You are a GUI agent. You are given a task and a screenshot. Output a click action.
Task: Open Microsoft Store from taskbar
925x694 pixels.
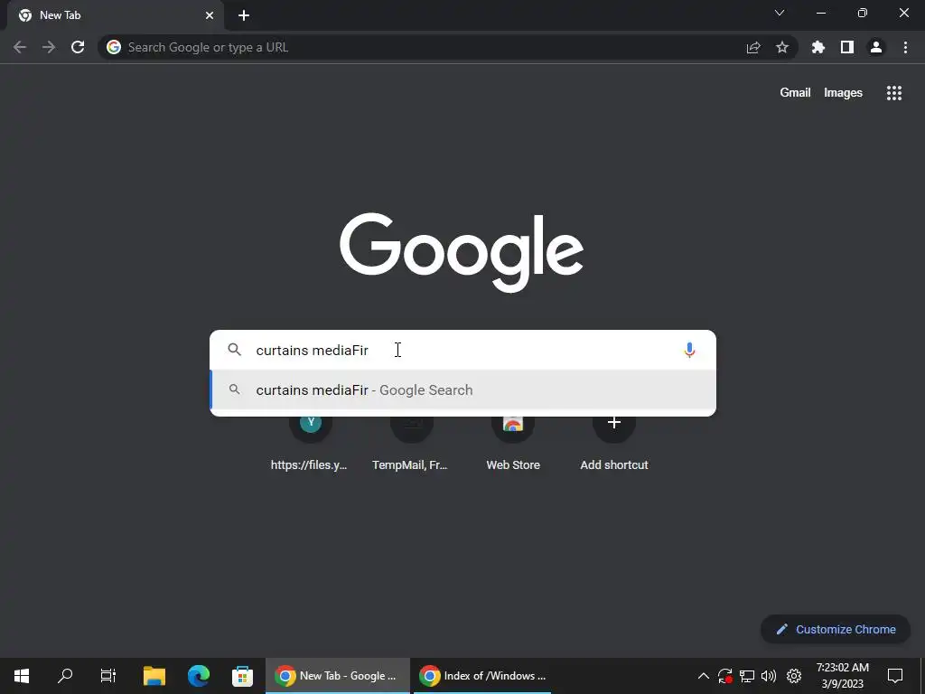pyautogui.click(x=242, y=676)
